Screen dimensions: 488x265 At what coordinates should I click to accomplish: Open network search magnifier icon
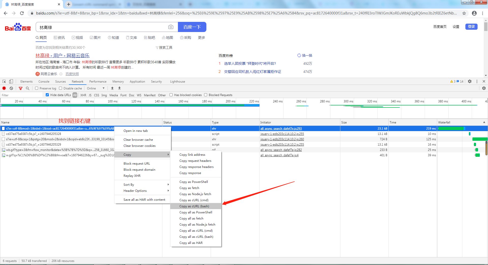tap(27, 88)
